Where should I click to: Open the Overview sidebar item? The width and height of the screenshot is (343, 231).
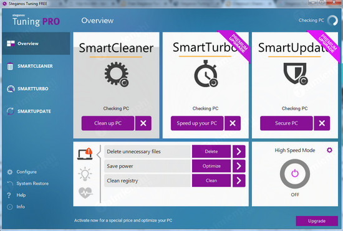click(x=36, y=44)
